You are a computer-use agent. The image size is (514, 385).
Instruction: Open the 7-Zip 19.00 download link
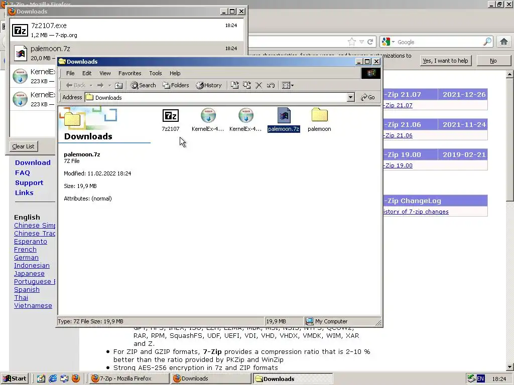coord(399,165)
